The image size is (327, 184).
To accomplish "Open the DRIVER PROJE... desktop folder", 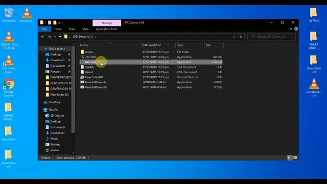I will pos(9,111).
